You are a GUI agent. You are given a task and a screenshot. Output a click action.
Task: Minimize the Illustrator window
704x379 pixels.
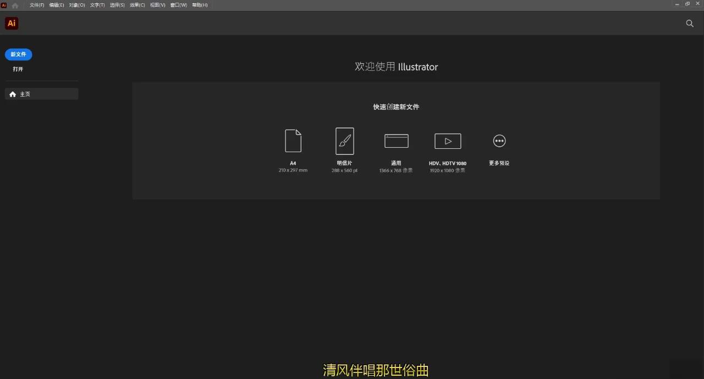[x=676, y=4]
